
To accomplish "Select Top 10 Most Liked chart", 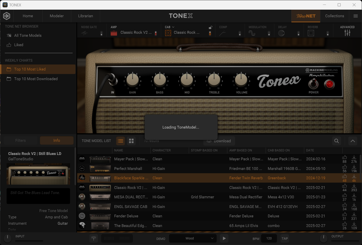I will coord(38,69).
